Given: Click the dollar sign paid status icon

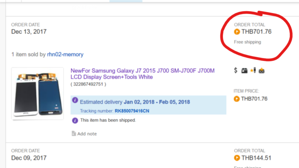Looking at the screenshot, I should click(236, 70).
